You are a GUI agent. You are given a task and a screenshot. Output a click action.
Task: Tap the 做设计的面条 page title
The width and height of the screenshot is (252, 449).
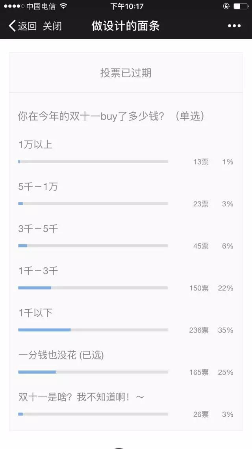(x=126, y=26)
